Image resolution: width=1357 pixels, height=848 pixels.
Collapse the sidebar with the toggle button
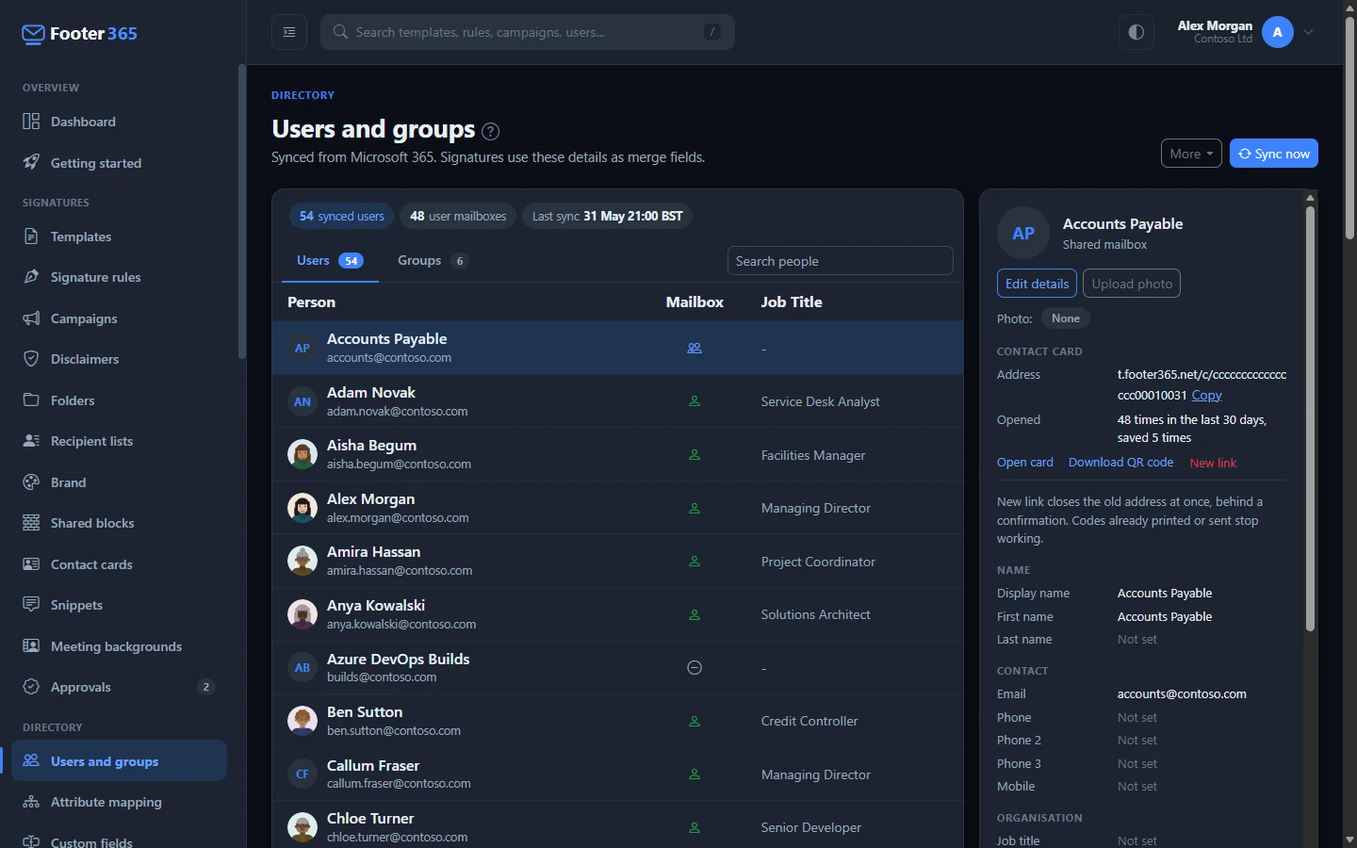point(289,32)
